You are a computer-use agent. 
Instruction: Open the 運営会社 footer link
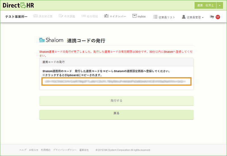click(x=84, y=150)
